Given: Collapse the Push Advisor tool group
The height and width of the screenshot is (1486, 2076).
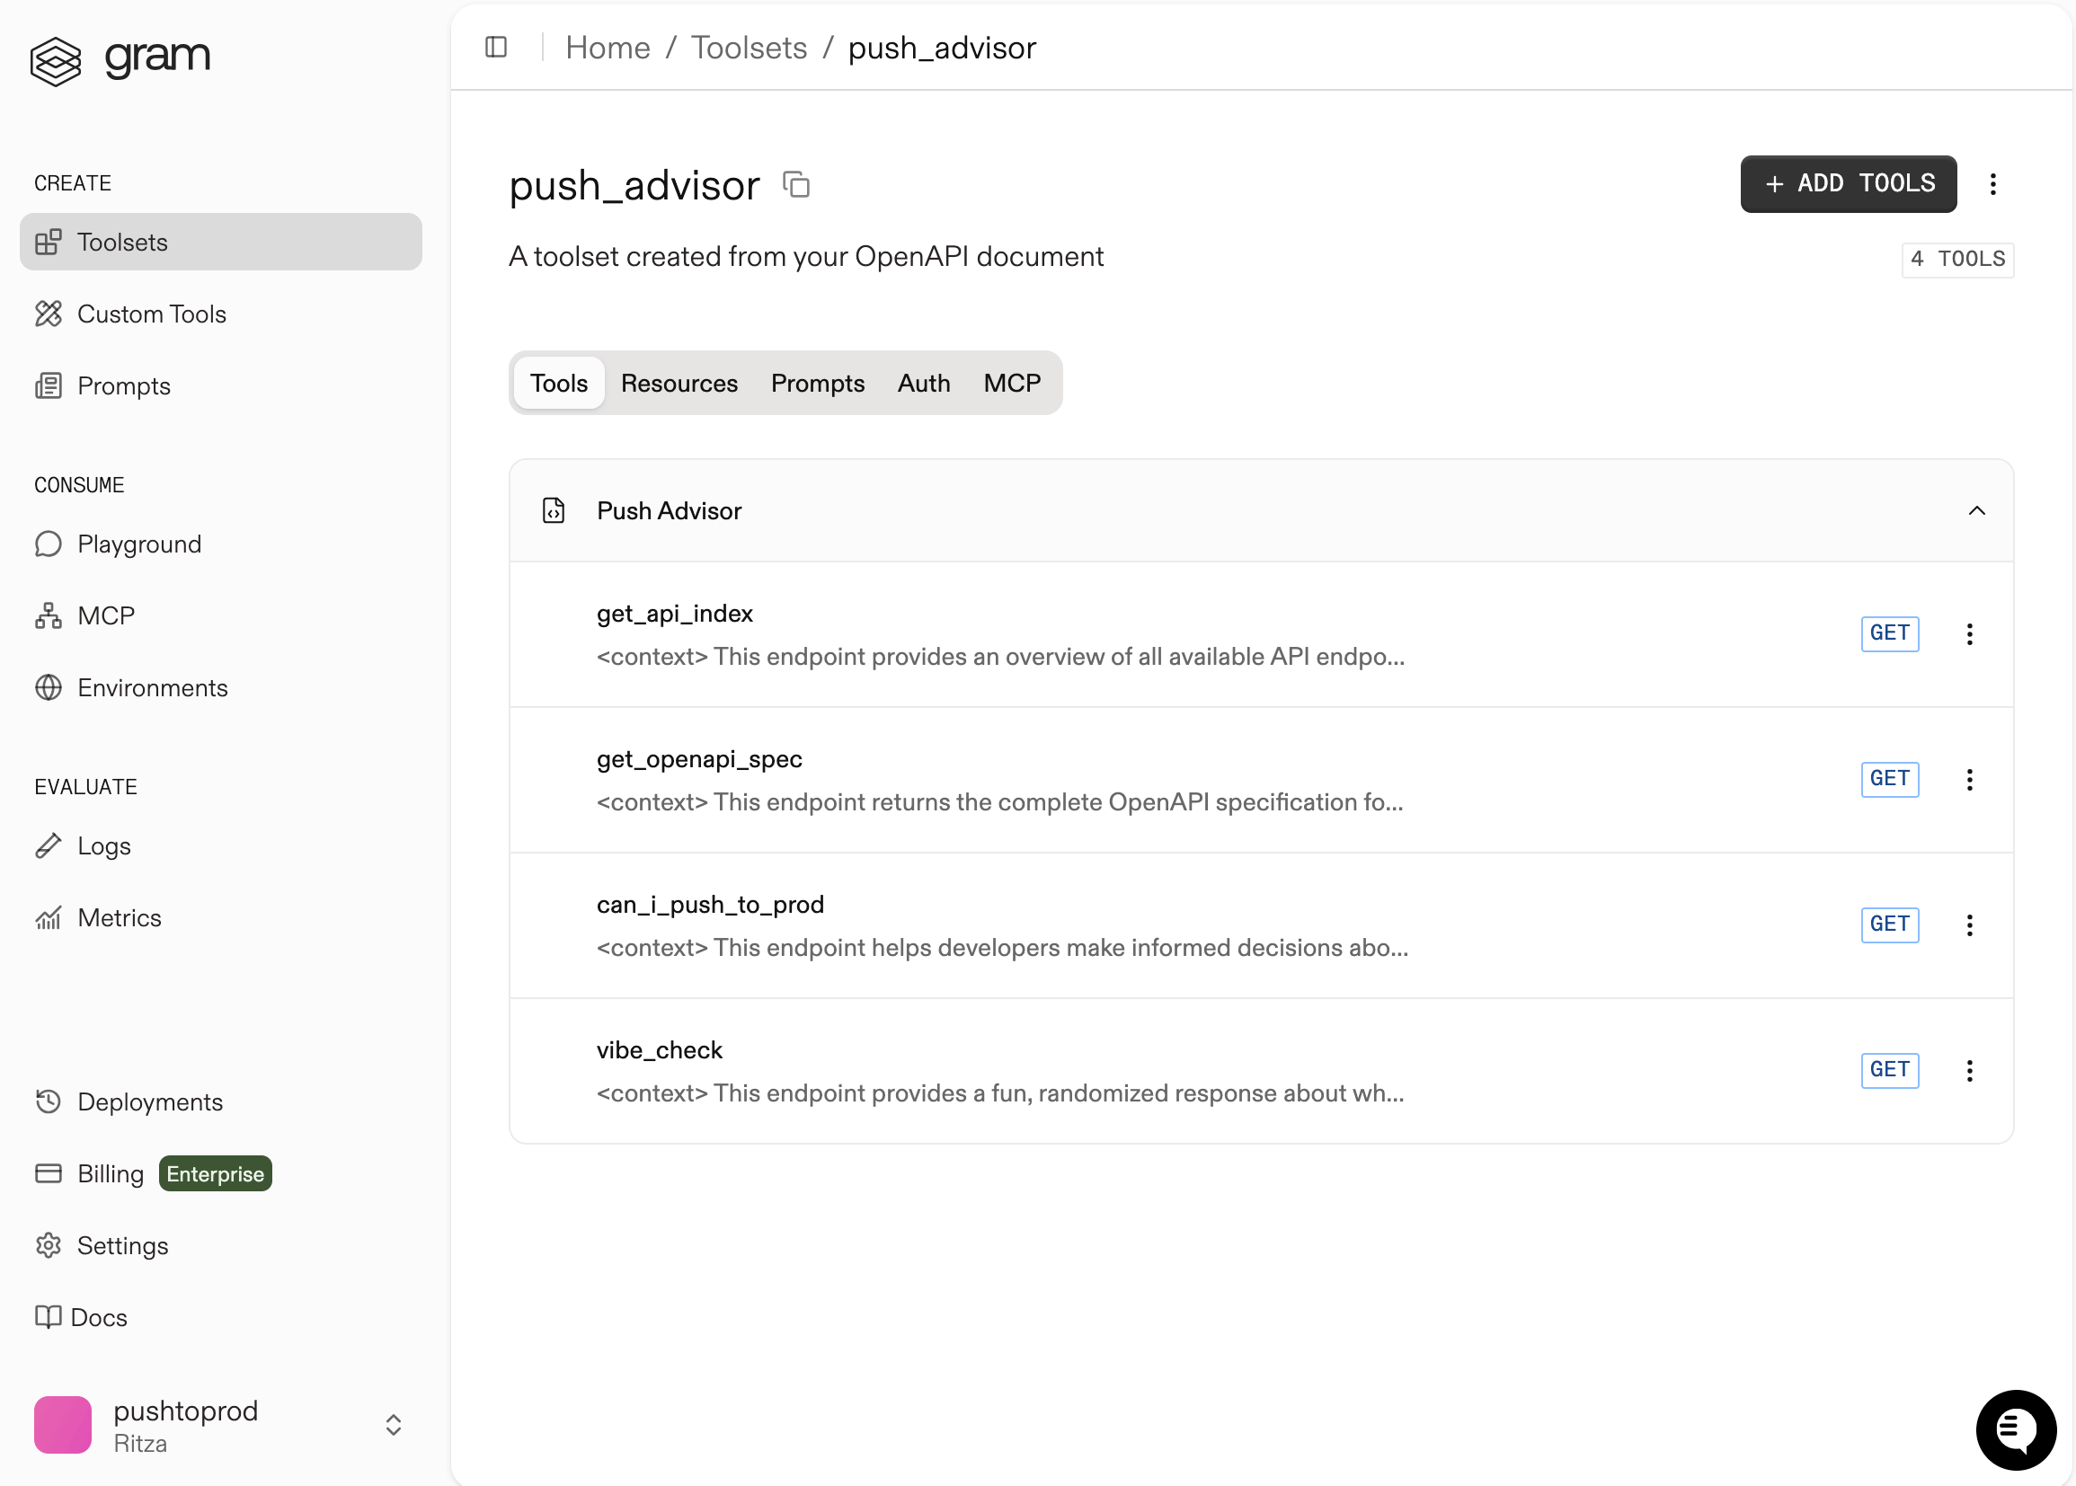Looking at the screenshot, I should (1976, 510).
